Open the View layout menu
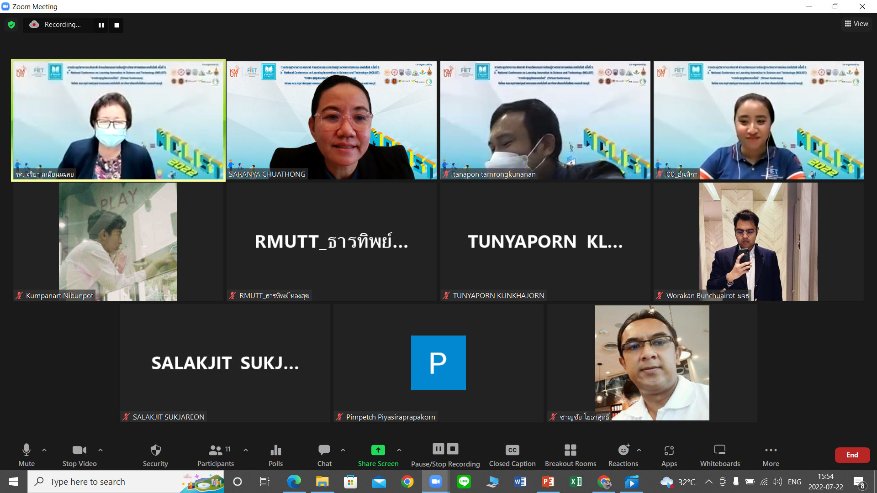This screenshot has width=877, height=493. tap(856, 24)
